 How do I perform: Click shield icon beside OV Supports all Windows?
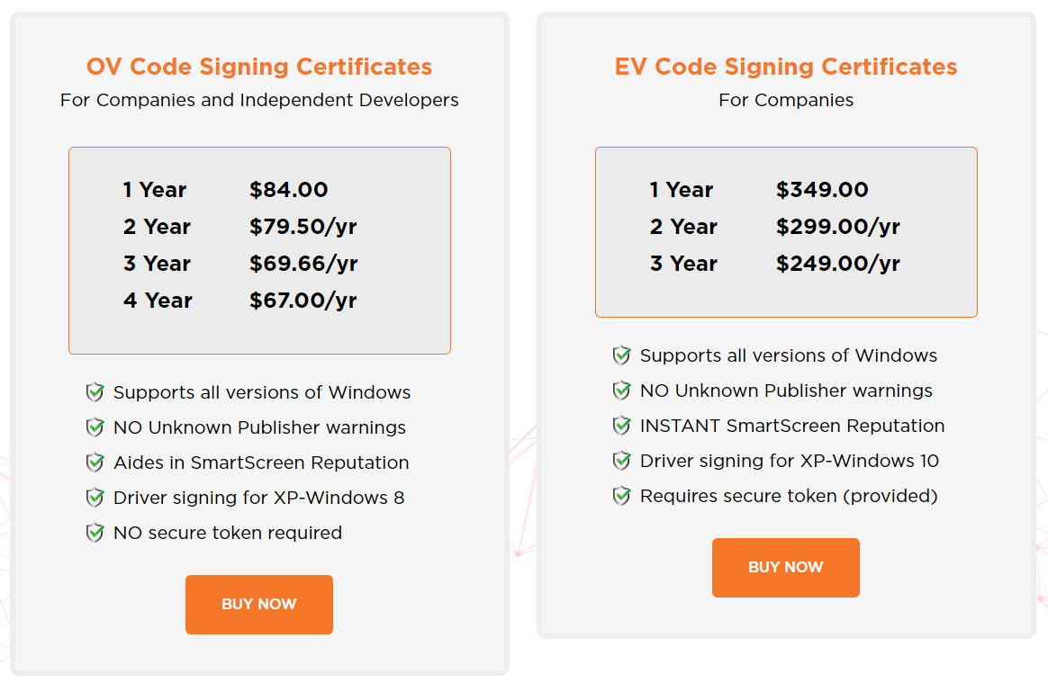coord(95,392)
